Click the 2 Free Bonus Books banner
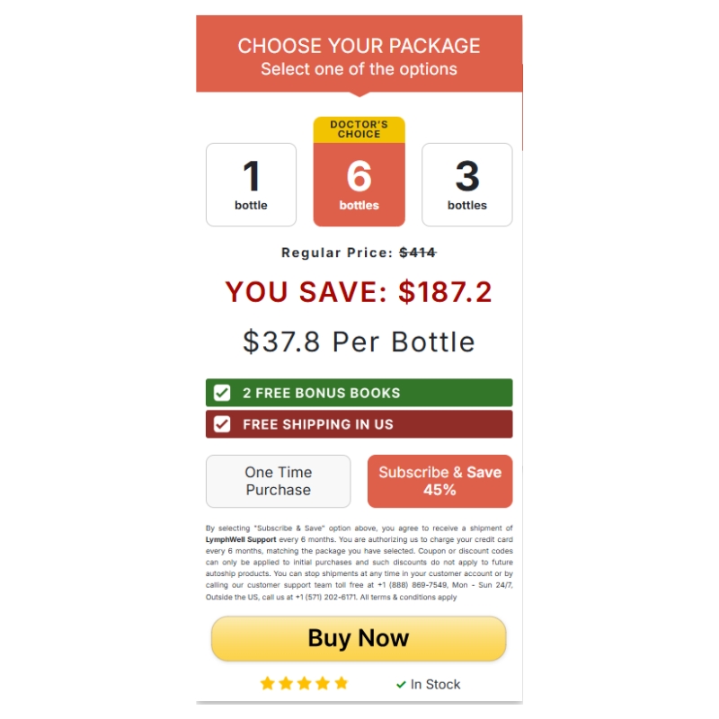719x719 pixels. [359, 393]
